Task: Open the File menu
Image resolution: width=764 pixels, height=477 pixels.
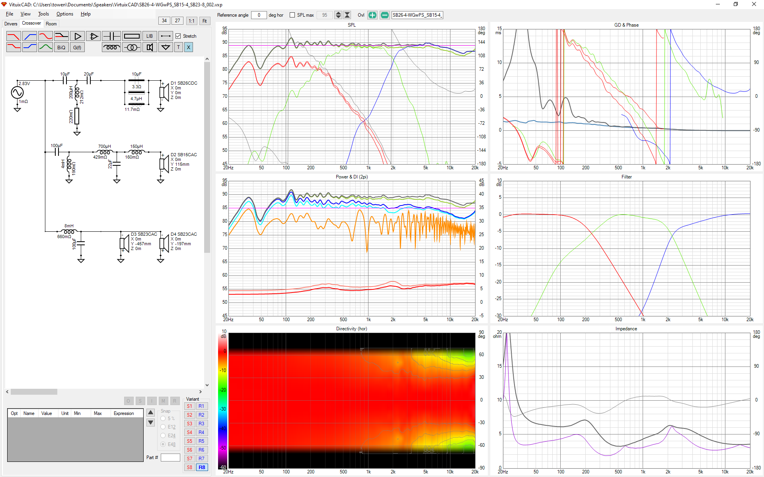Action: coord(10,14)
